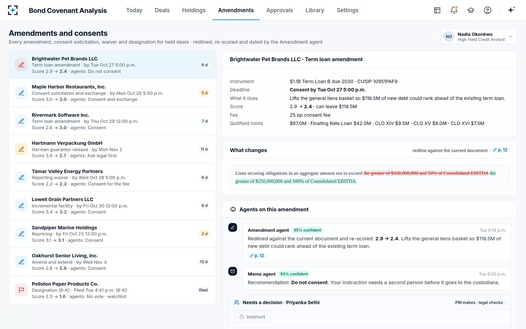Click the Hartmann Verpackung GmbH title

(67, 143)
